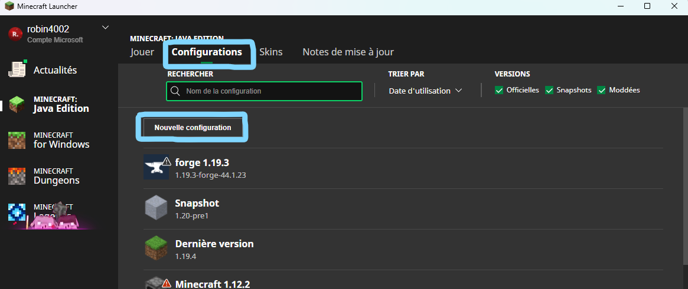Click warning triangle on forge 1.19.3

pyautogui.click(x=167, y=161)
